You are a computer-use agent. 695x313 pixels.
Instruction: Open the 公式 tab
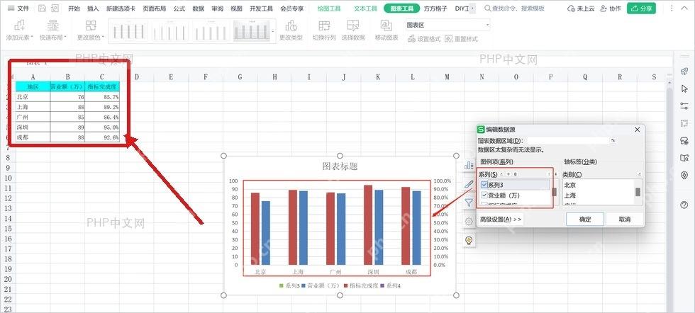(x=179, y=8)
